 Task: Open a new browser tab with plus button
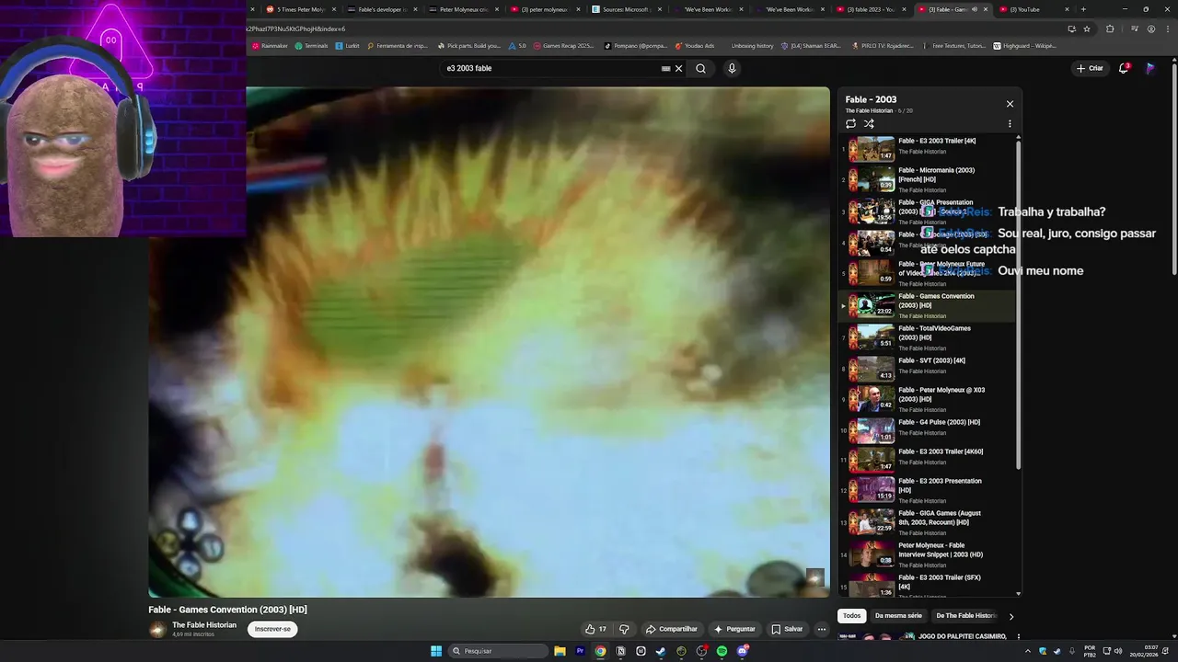click(1083, 9)
